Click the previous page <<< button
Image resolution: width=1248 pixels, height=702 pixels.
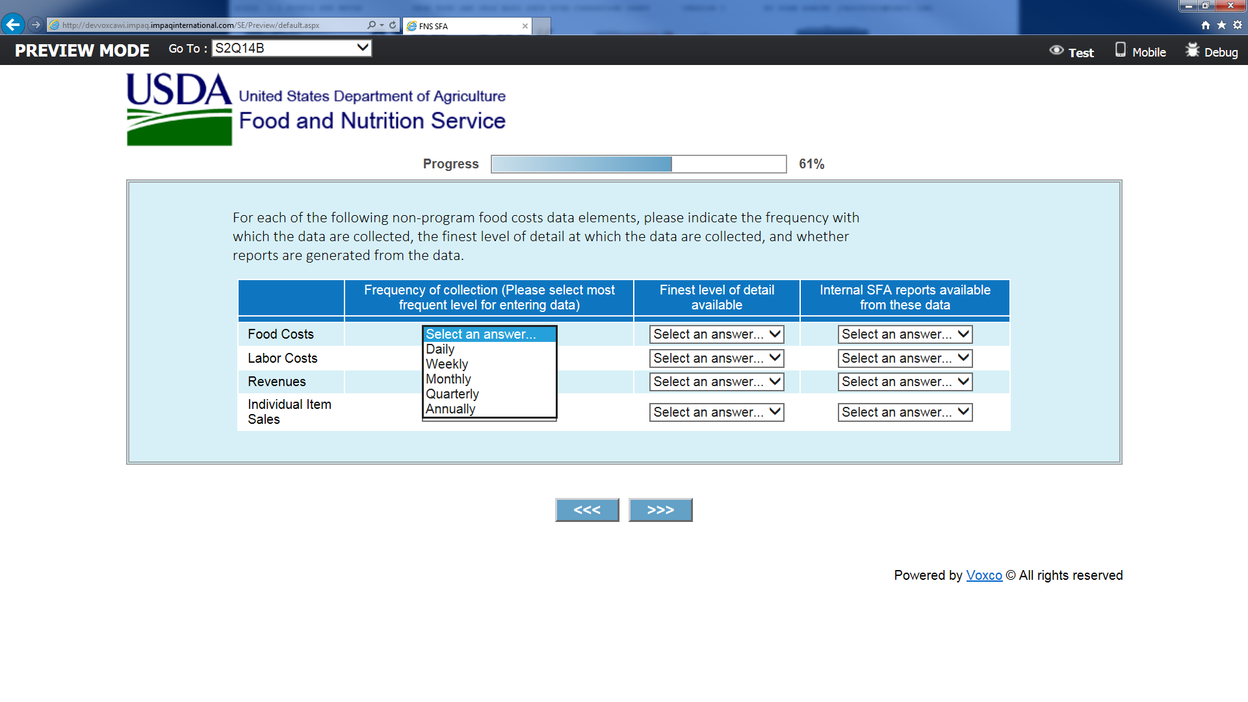[x=587, y=510]
